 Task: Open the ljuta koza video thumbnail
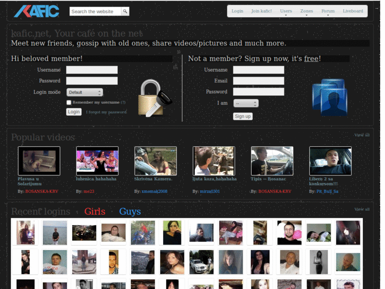click(214, 161)
